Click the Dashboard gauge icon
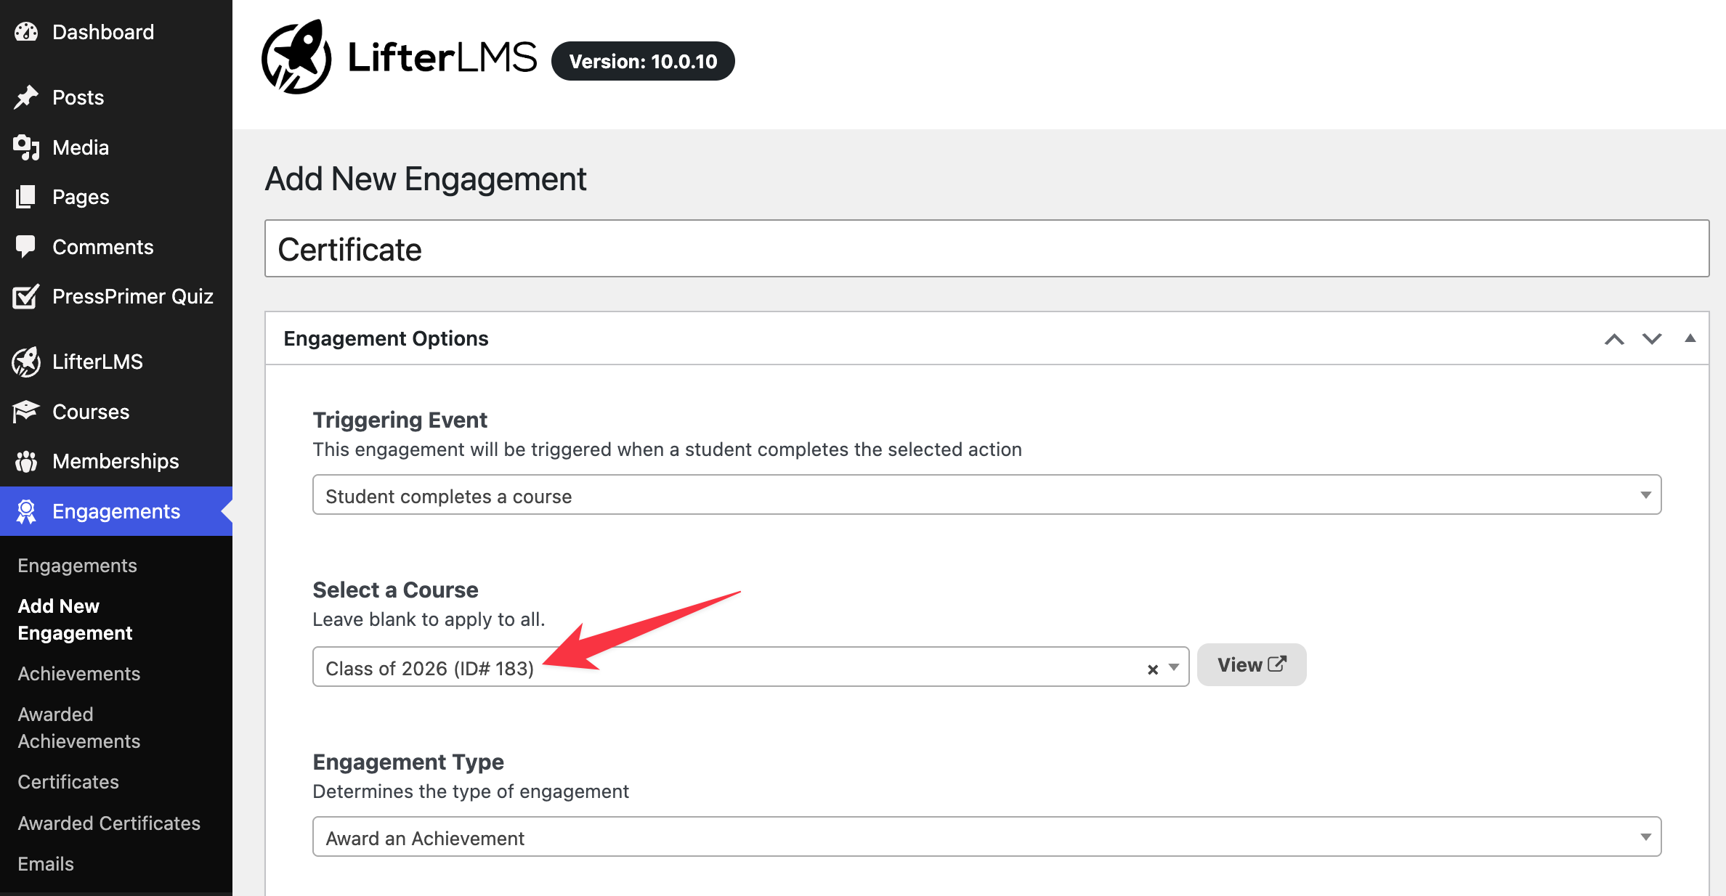Viewport: 1726px width, 896px height. click(26, 32)
